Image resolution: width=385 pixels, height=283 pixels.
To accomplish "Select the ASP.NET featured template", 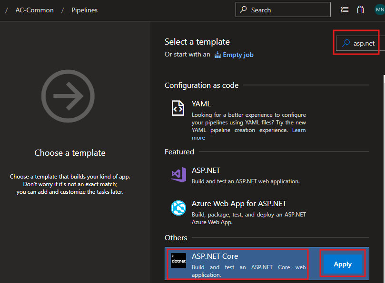I will pyautogui.click(x=206, y=170).
